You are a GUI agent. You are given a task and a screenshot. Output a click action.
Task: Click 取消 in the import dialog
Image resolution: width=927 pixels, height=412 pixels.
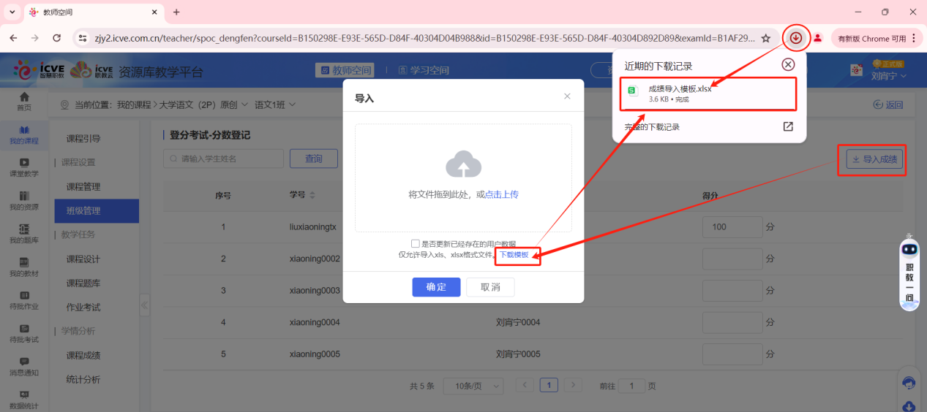coord(490,287)
